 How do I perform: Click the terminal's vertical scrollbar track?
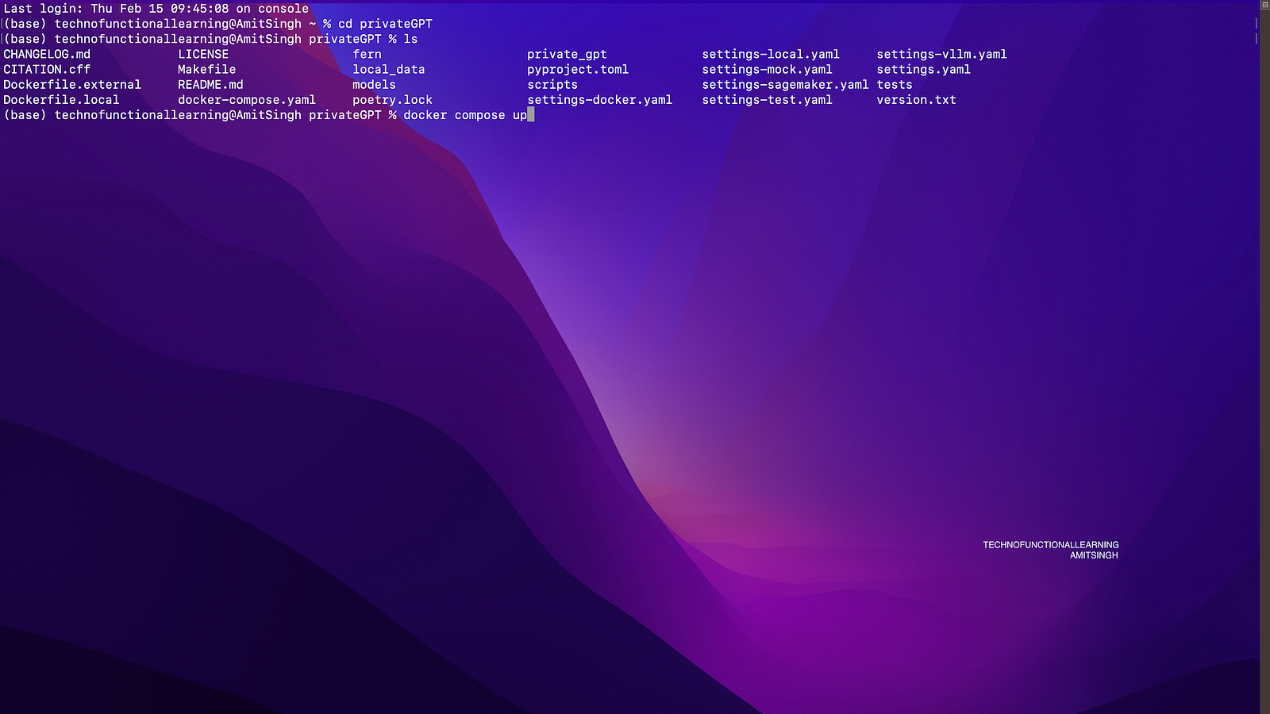[x=1264, y=357]
